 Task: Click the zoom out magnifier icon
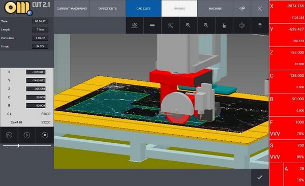tap(206, 25)
